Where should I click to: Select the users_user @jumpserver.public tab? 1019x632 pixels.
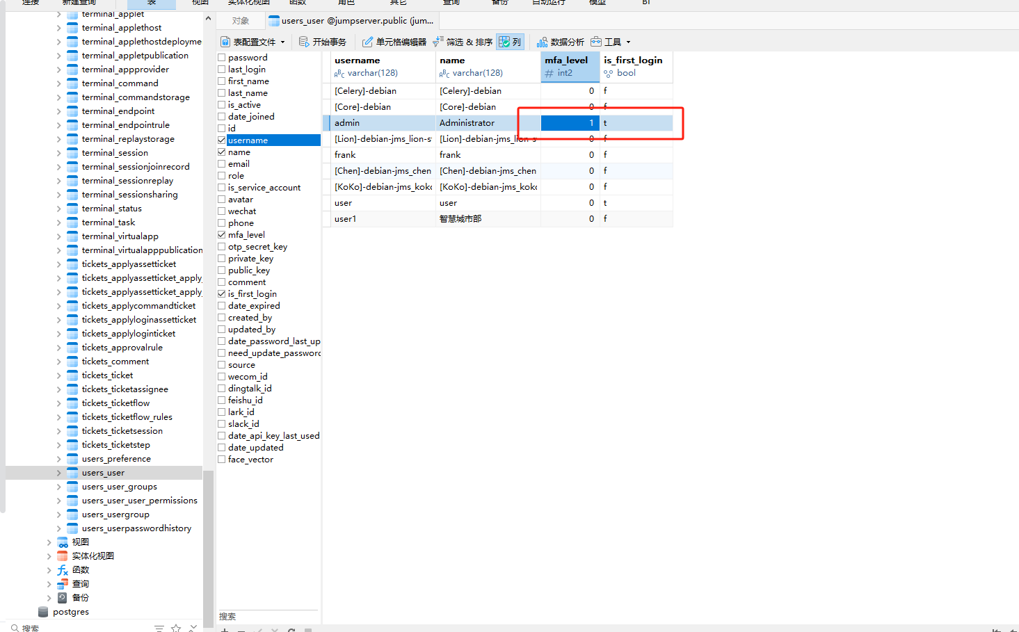click(x=352, y=21)
